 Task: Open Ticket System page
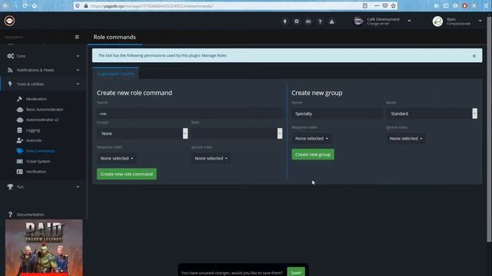tap(38, 162)
